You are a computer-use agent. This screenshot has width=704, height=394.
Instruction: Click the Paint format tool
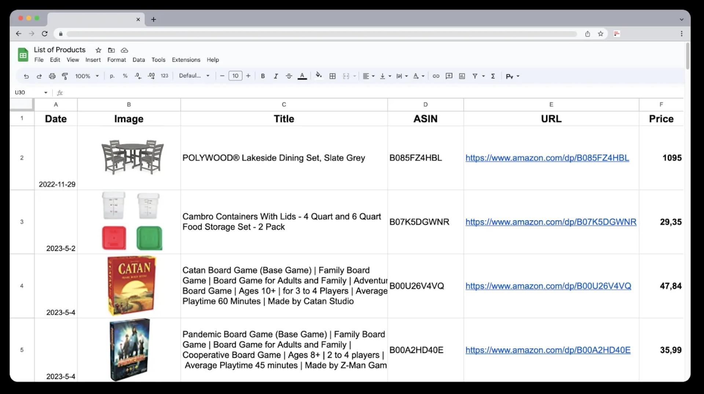coord(65,76)
